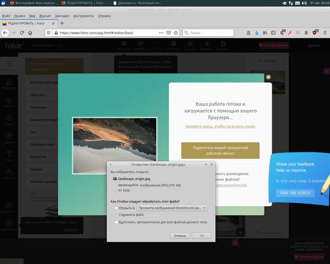
Task: Focus the Firefox search field Поиск
Action: (x=208, y=32)
